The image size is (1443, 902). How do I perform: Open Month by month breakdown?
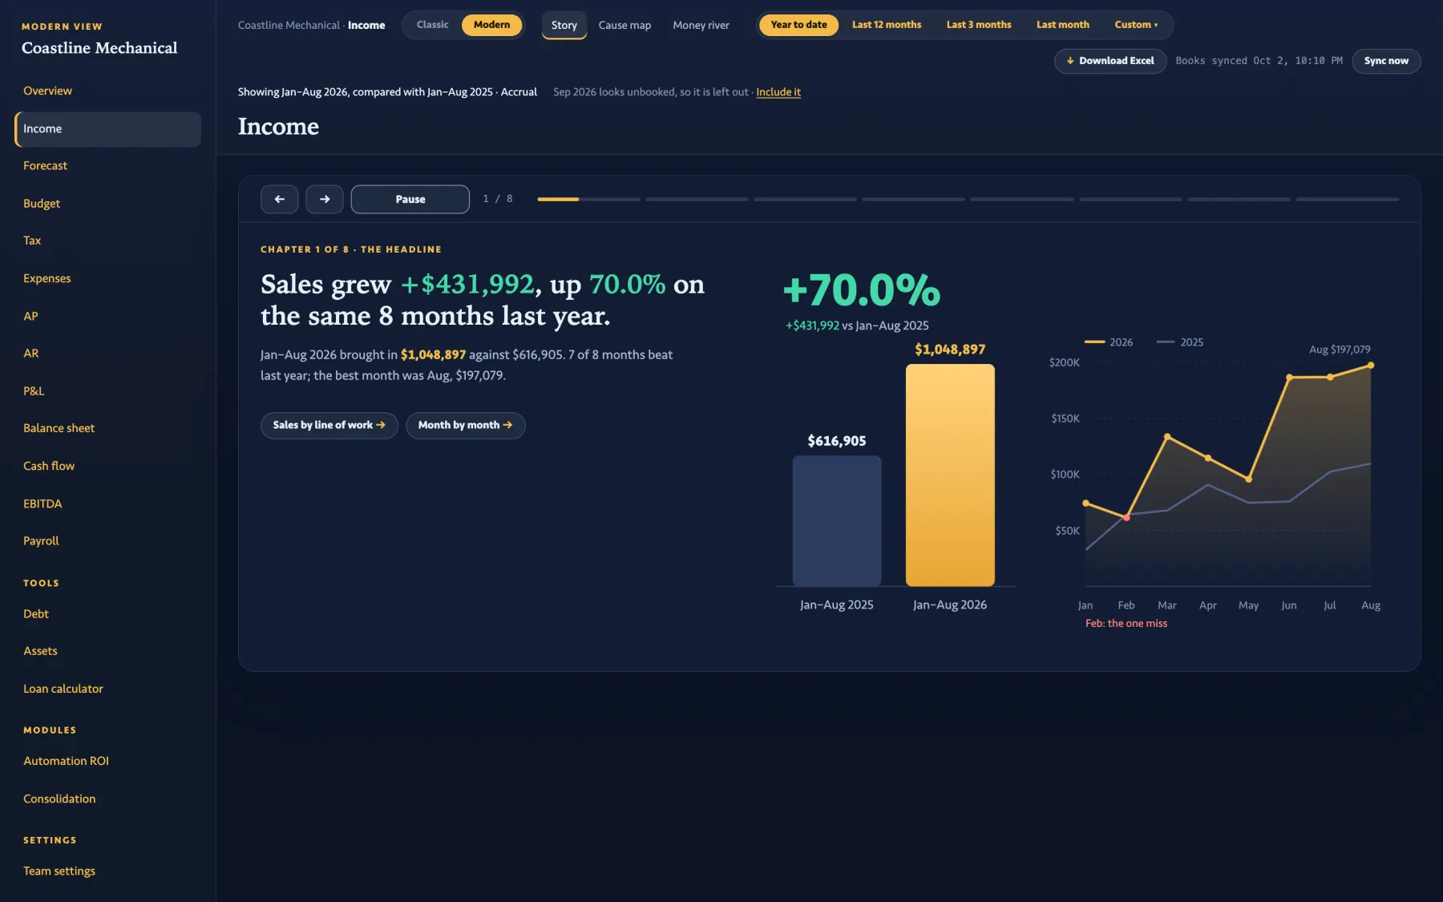(x=465, y=425)
